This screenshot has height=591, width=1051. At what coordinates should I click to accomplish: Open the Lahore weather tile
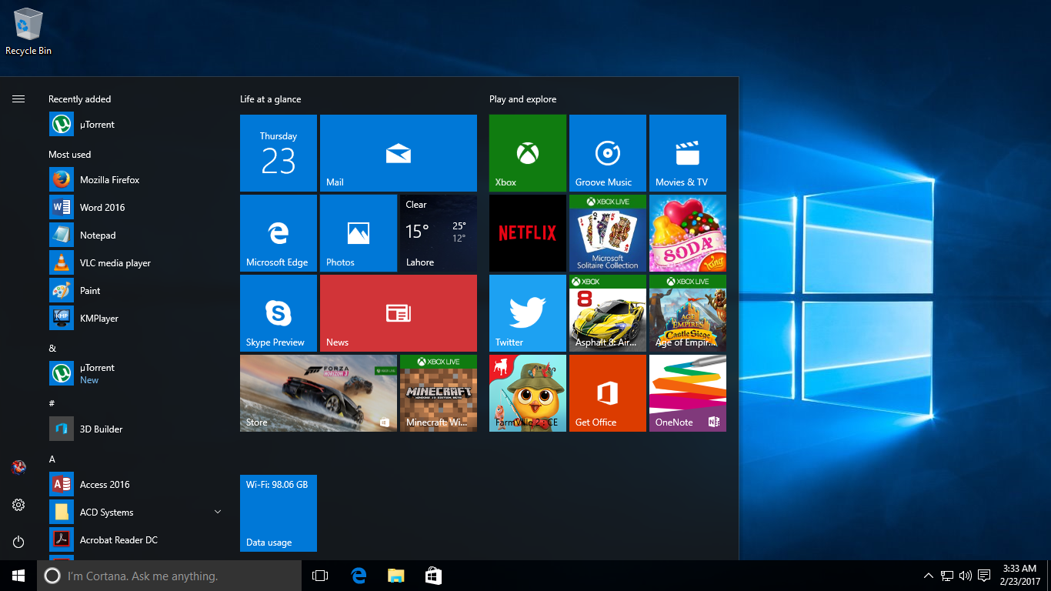pos(439,233)
